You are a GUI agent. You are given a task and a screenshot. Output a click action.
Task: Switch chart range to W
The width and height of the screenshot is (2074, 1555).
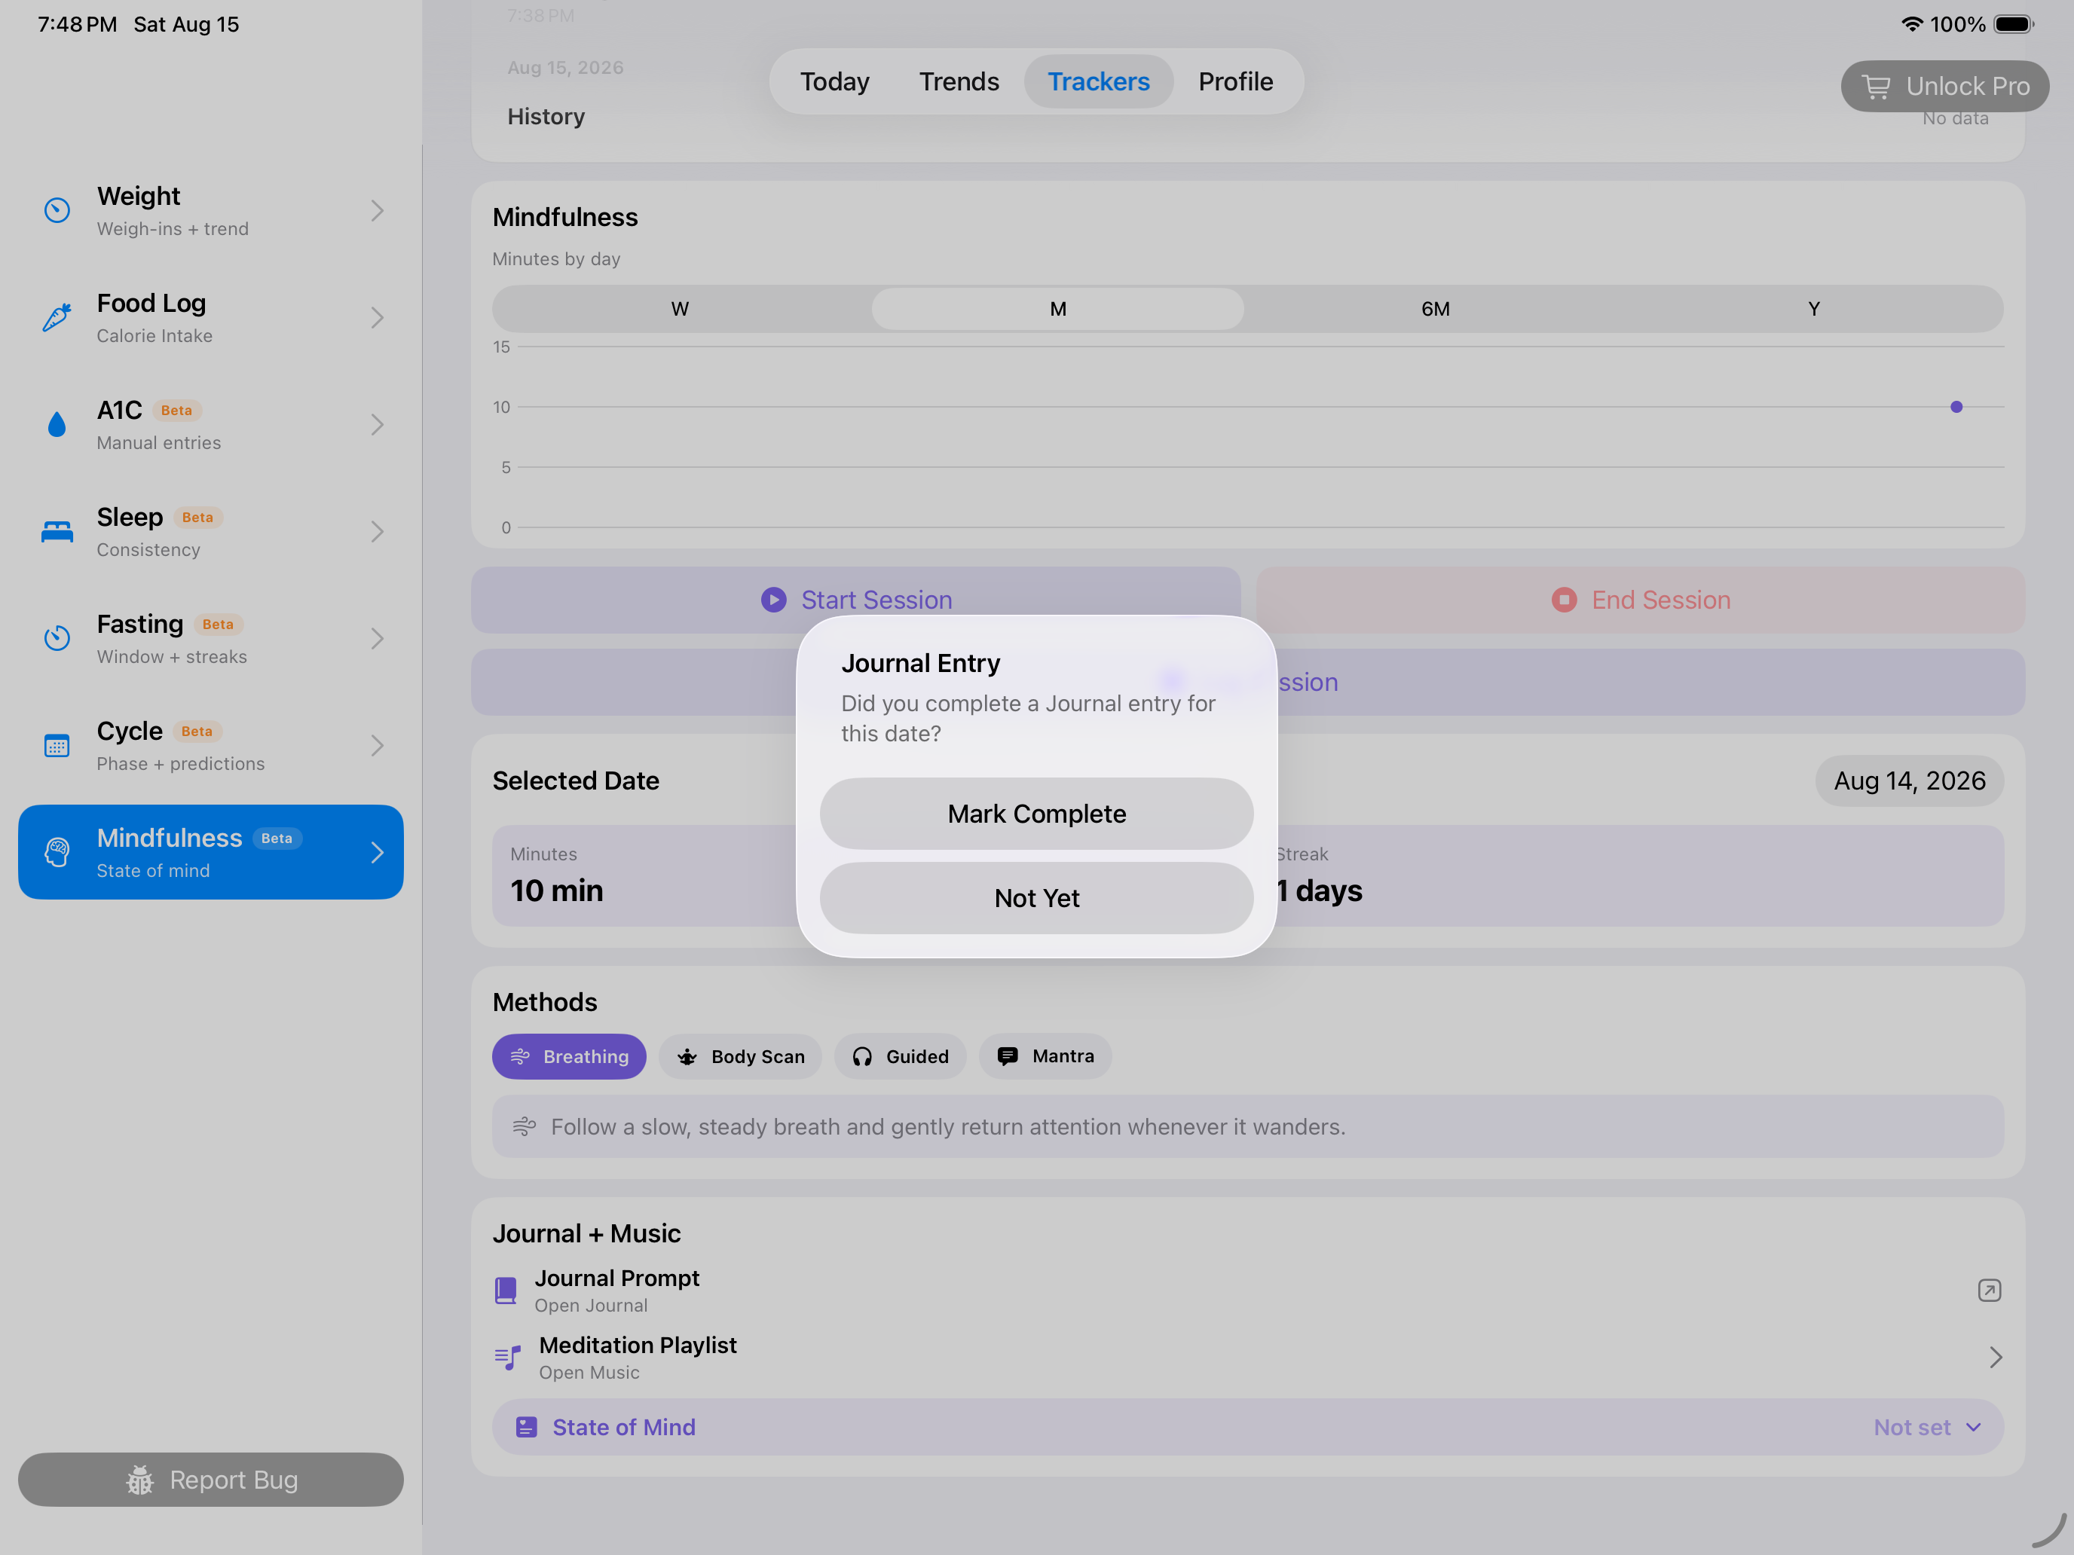coord(681,308)
